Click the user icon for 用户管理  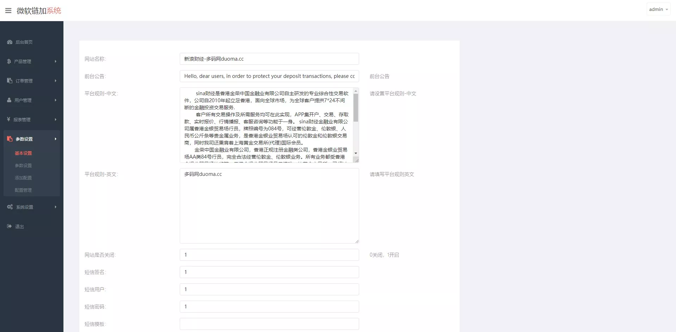coord(9,100)
